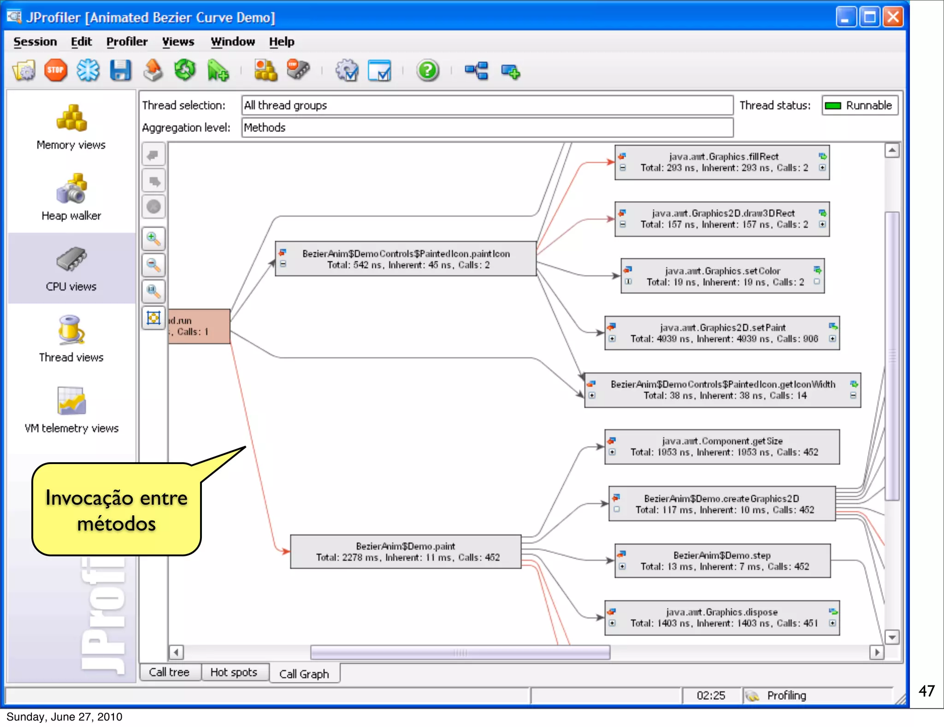Open the CPU views section
This screenshot has height=727, width=944.
tap(71, 268)
